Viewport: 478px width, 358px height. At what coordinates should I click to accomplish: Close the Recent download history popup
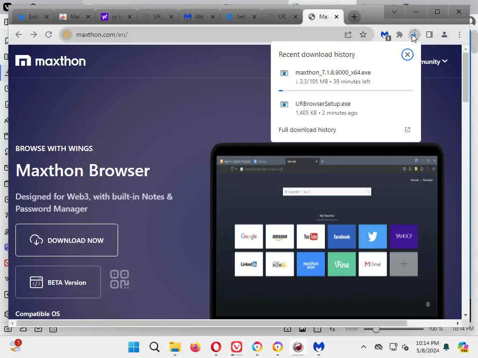pos(407,55)
